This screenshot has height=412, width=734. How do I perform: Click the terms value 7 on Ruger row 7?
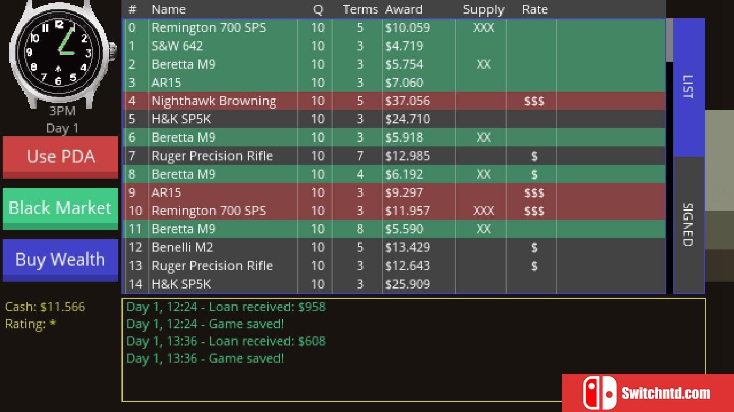point(360,156)
